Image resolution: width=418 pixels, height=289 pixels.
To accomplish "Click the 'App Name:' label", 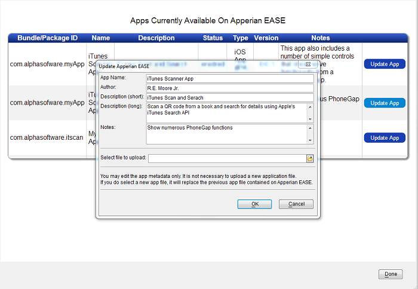I will (x=113, y=78).
